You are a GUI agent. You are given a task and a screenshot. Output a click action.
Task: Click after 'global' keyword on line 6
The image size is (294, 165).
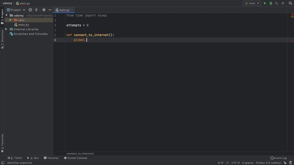pyautogui.click(x=86, y=40)
